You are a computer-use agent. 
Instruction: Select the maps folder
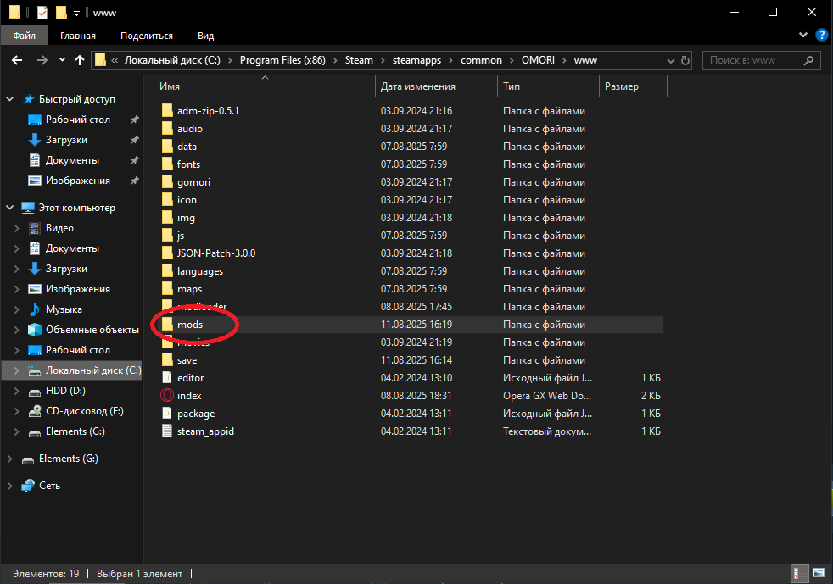189,289
